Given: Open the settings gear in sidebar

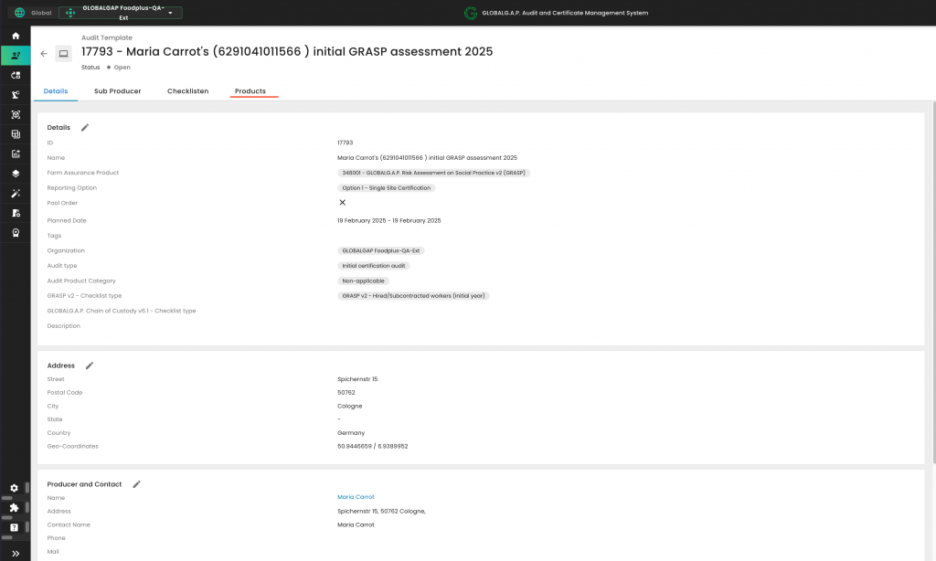Looking at the screenshot, I should tap(15, 488).
